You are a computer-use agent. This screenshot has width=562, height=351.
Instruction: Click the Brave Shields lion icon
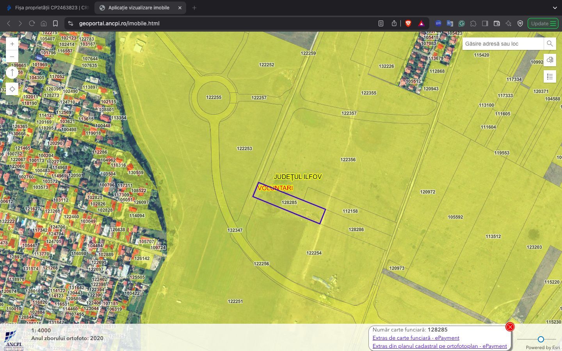click(408, 23)
